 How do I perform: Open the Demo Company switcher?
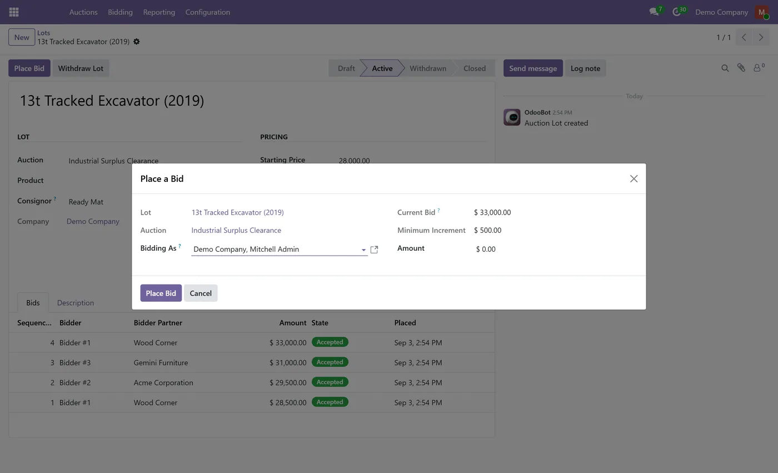tap(721, 12)
